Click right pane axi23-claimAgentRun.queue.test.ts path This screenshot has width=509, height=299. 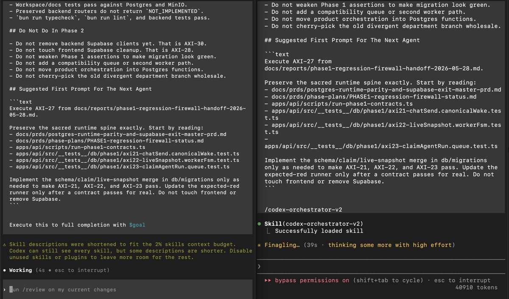381,146
